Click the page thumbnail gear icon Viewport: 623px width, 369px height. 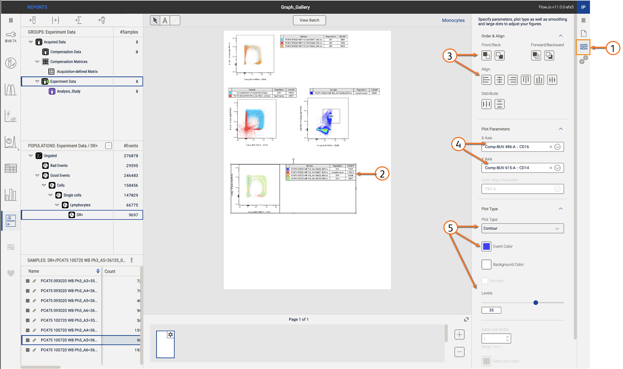(170, 334)
